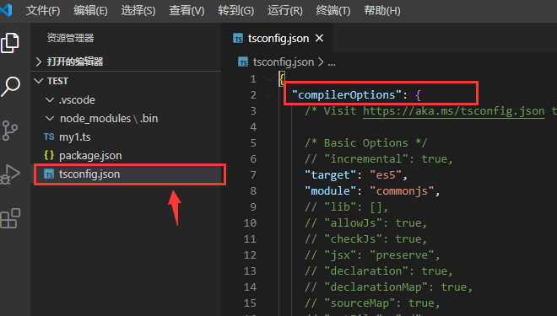Open the 查看(V) menu

tap(187, 10)
